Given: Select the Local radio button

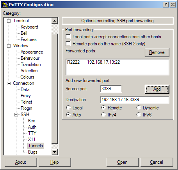Looking at the screenshot, I should pyautogui.click(x=68, y=107).
